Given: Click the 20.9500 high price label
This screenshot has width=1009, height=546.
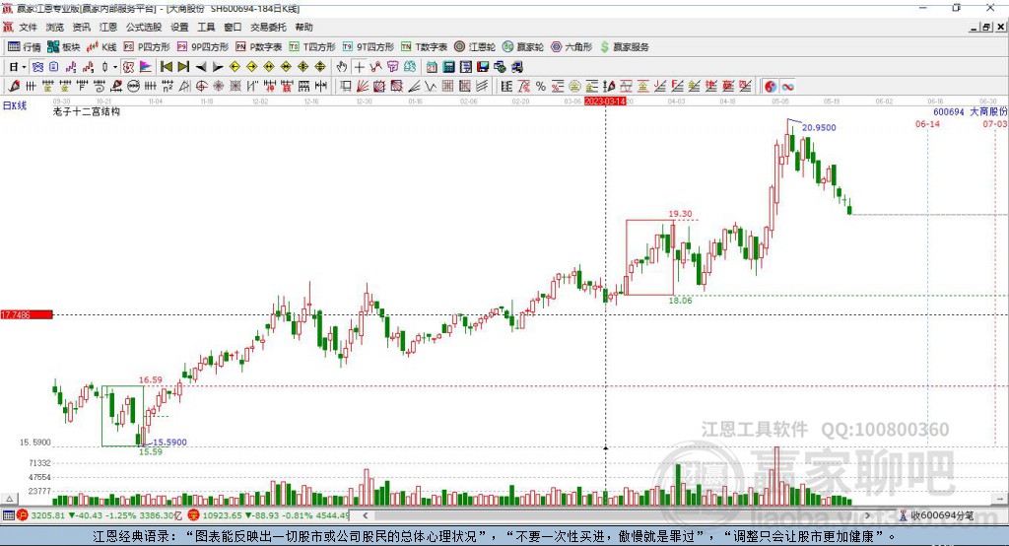Looking at the screenshot, I should (x=819, y=127).
